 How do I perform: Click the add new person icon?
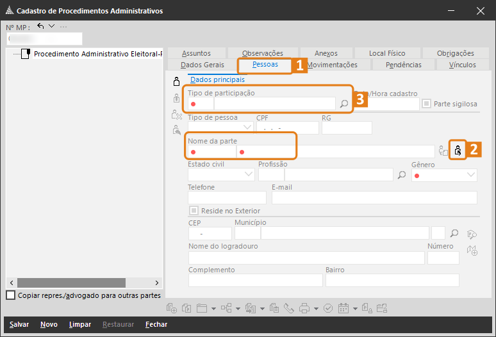click(x=176, y=81)
